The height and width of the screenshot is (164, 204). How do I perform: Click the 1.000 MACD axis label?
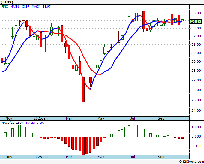[x=197, y=127]
